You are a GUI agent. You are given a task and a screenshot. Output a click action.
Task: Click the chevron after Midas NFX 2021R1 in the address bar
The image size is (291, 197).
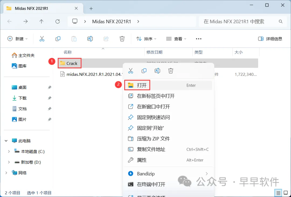138,22
